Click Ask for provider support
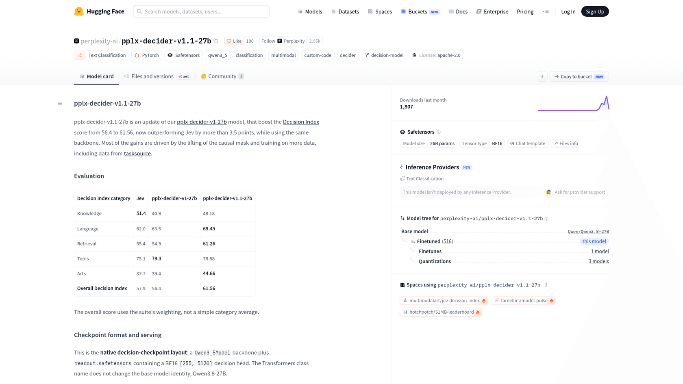The height and width of the screenshot is (384, 683). click(x=575, y=192)
